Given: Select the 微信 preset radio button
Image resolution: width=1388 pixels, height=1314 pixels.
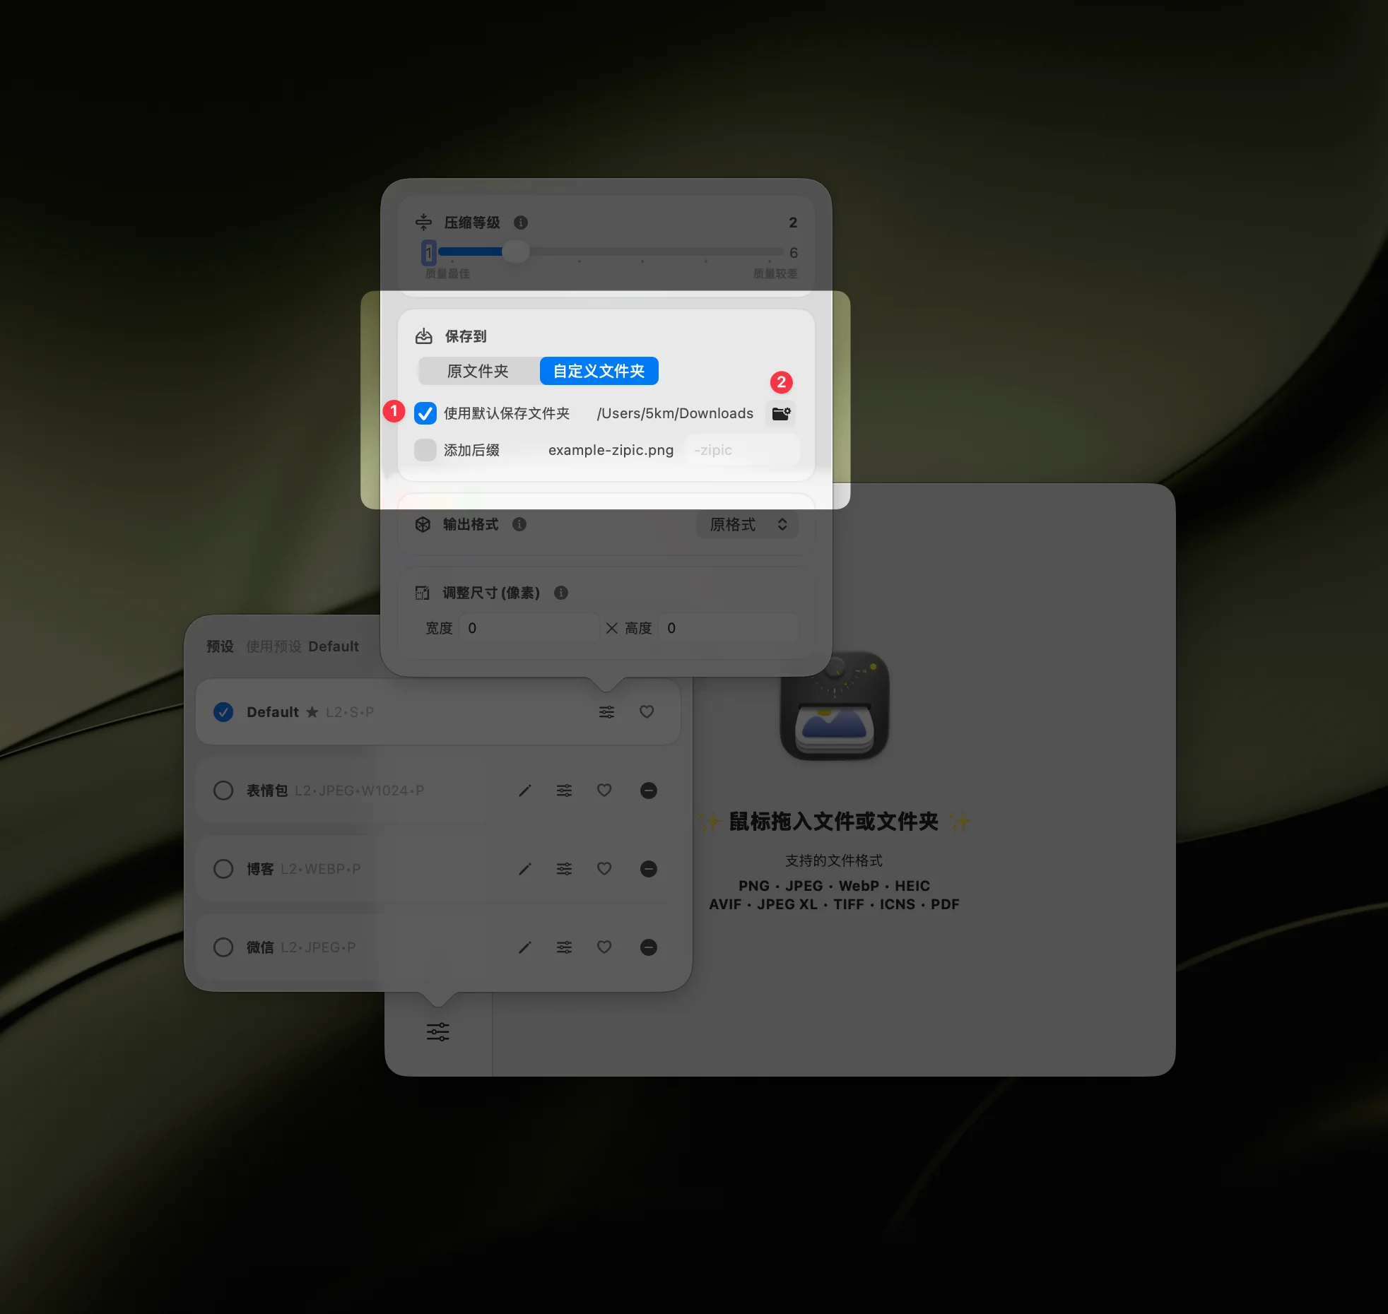Looking at the screenshot, I should point(223,947).
